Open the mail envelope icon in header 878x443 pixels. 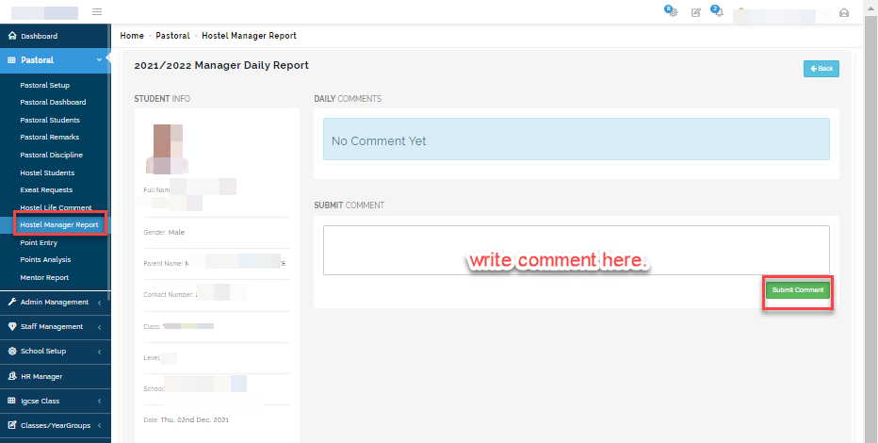coord(844,12)
